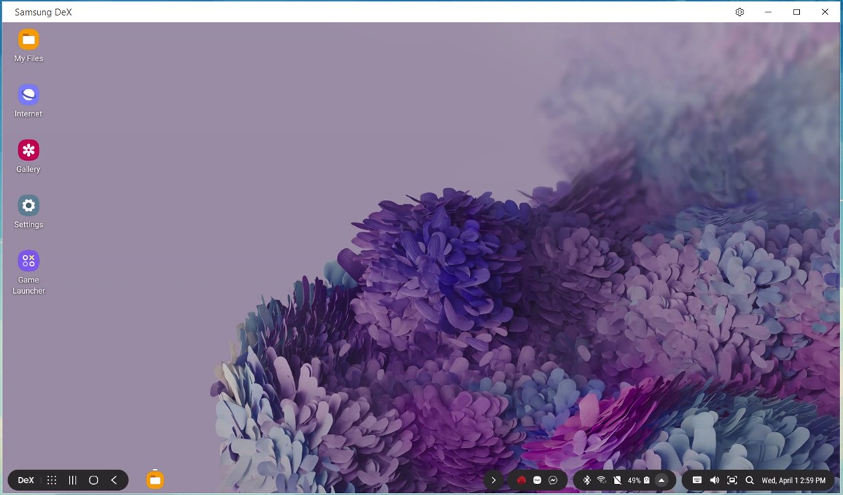Viewport: 843px width, 495px height.
Task: Maximize the Samsung DeX window
Action: point(797,12)
